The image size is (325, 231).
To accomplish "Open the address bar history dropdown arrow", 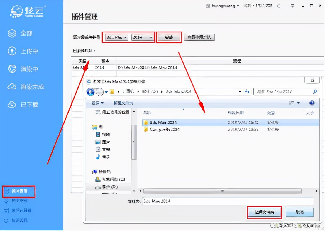I will click(x=240, y=92).
